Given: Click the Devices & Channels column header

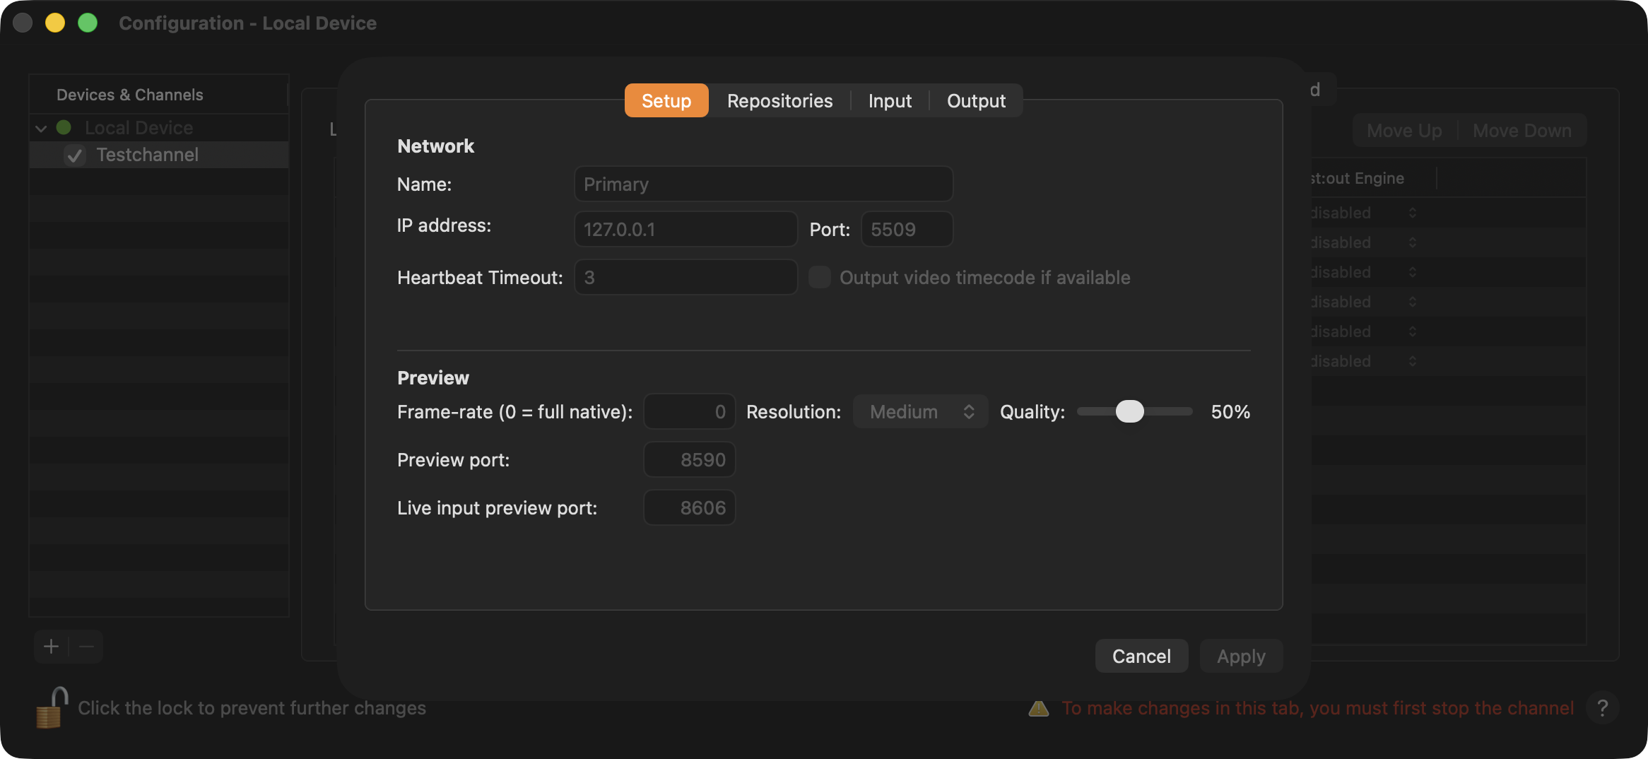Looking at the screenshot, I should pyautogui.click(x=158, y=95).
